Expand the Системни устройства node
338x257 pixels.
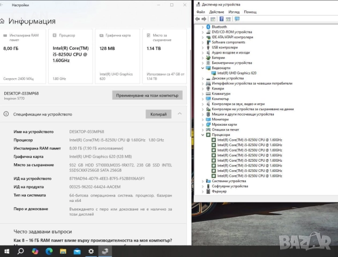click(202, 181)
